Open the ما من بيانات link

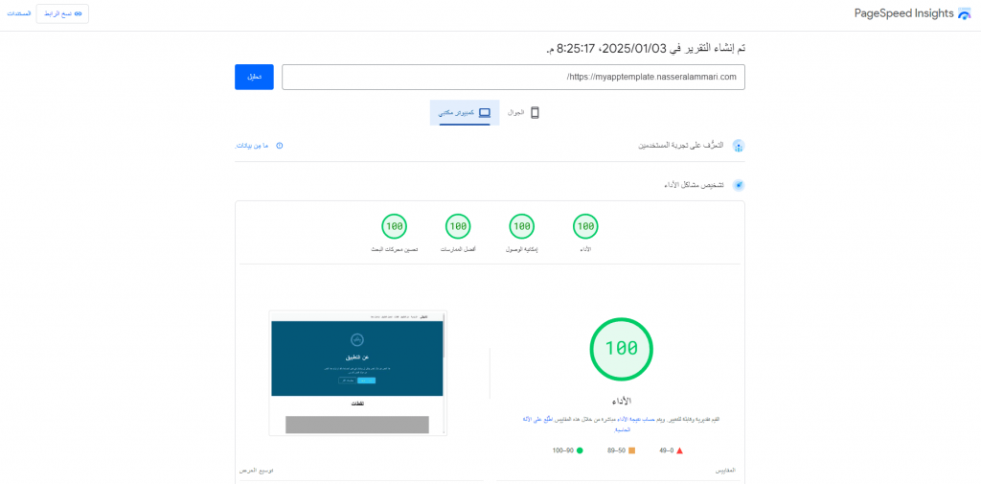[x=252, y=146]
